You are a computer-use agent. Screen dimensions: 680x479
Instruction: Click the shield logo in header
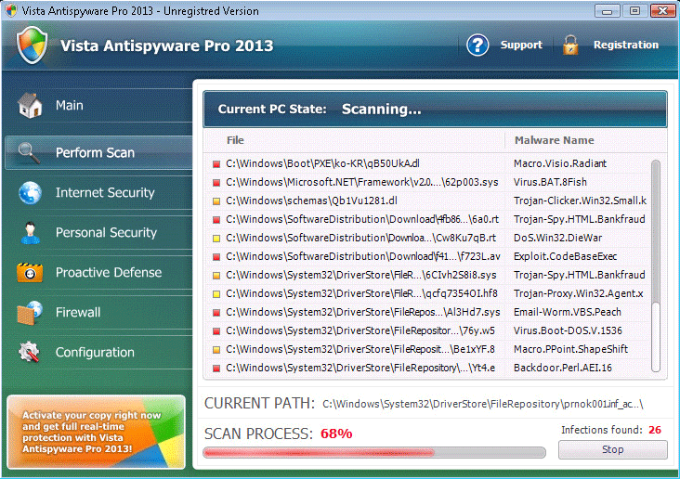33,45
